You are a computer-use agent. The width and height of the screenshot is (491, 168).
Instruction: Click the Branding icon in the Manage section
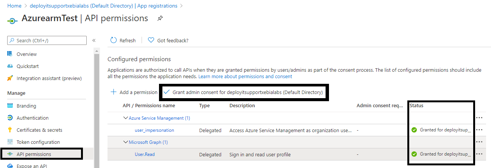(x=10, y=106)
